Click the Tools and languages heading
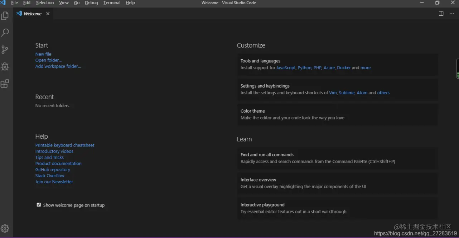The image size is (459, 238). point(260,61)
